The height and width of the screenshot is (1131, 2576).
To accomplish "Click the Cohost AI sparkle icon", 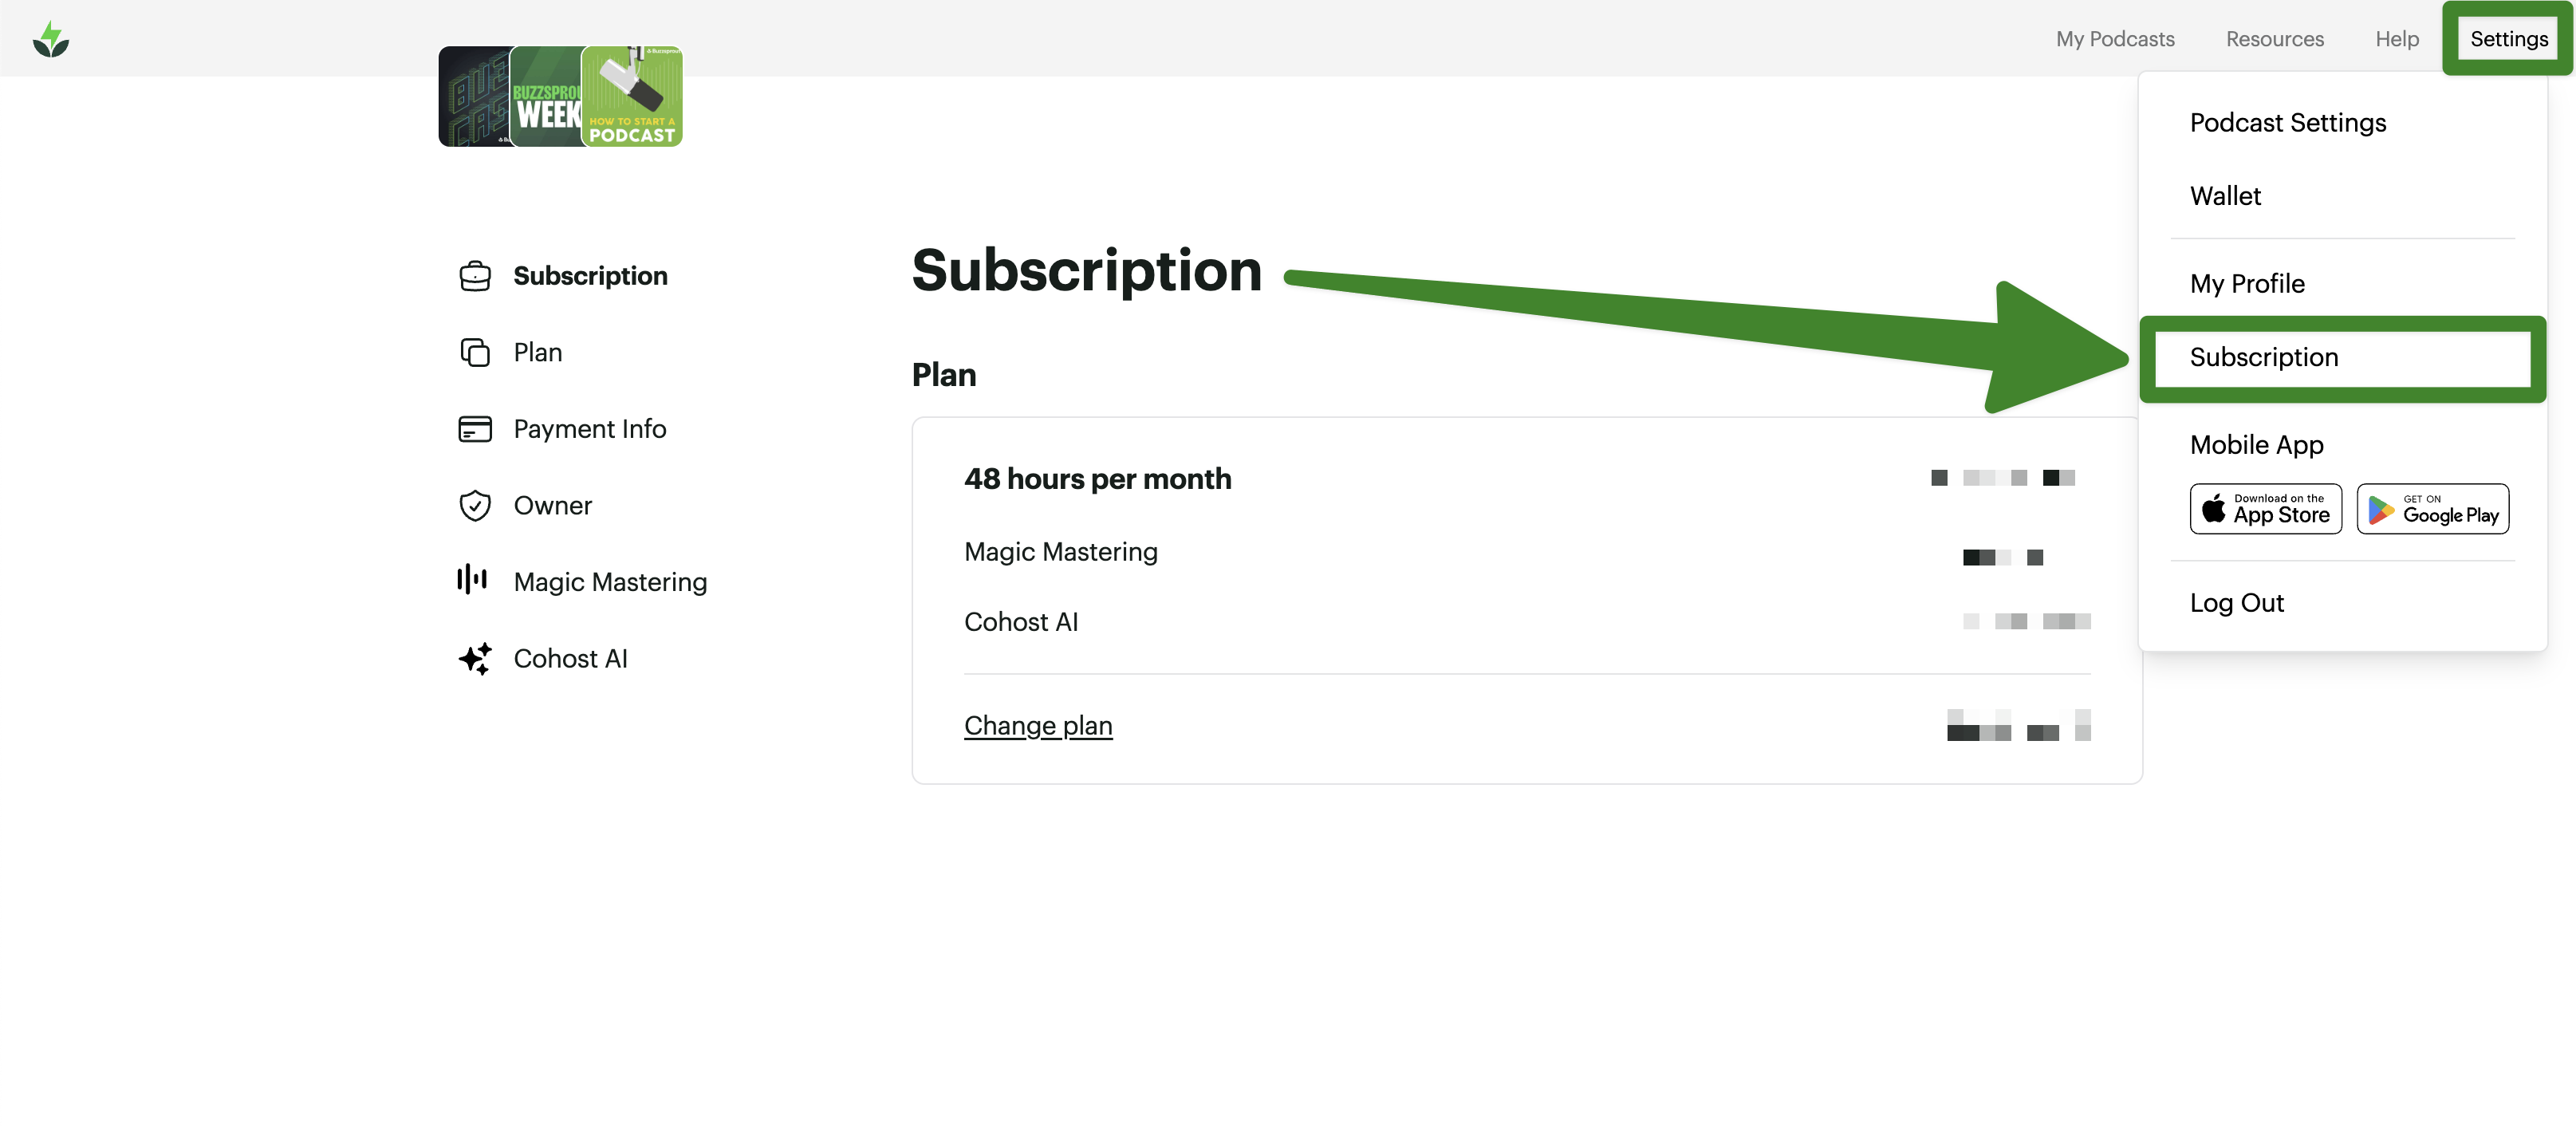I will [x=475, y=659].
